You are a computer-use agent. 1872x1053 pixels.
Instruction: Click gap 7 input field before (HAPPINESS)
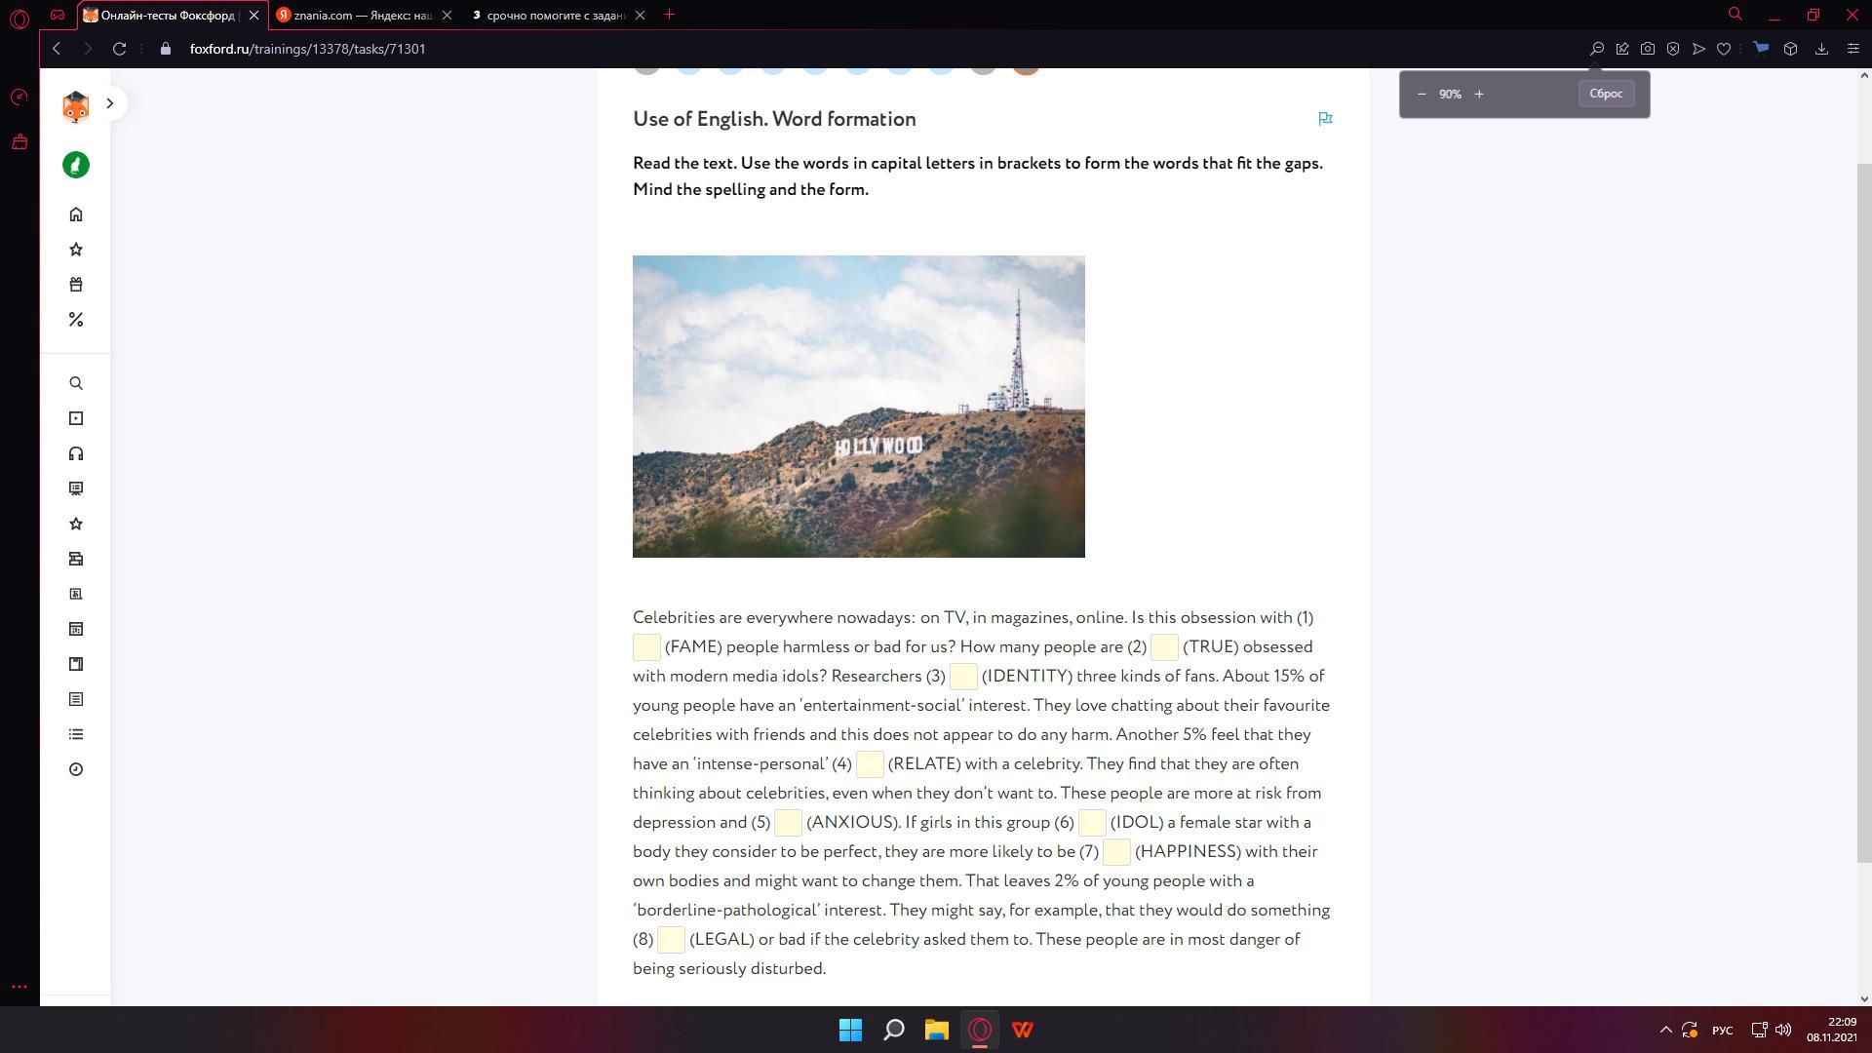coord(1116,852)
